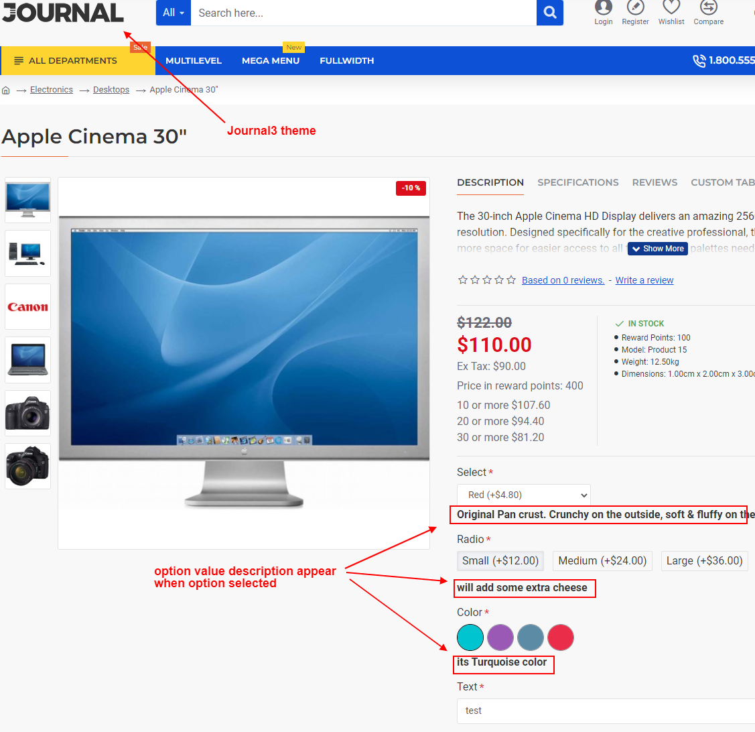Switch to the Specifications tab
This screenshot has height=732, width=755.
point(577,182)
